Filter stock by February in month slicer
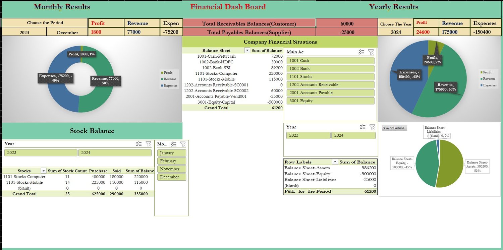Screen dimensions: 503x250 172,161
